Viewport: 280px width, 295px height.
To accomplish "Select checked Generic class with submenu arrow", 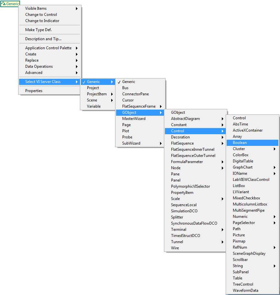I will [98, 82].
